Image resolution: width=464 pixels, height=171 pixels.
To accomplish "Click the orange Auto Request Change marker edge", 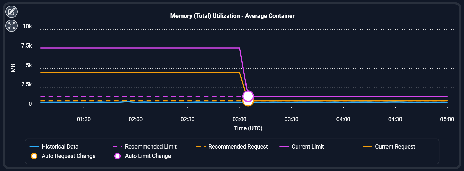I will click(x=248, y=105).
